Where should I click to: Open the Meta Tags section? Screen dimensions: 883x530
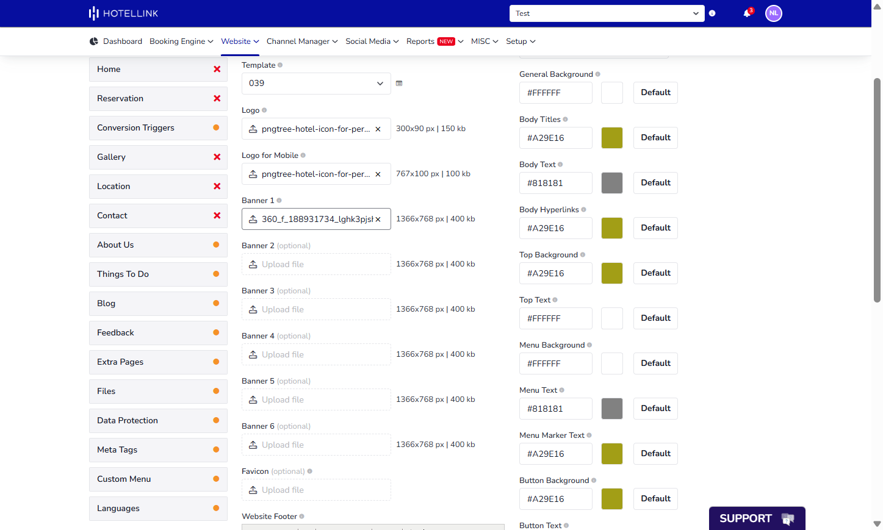pos(158,450)
